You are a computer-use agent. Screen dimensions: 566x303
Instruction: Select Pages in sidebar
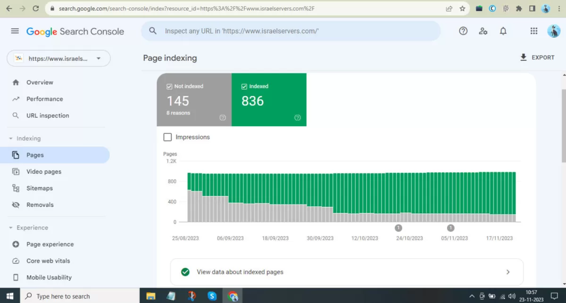(55, 155)
